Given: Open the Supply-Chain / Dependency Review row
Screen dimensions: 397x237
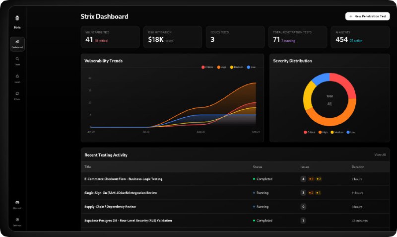Looking at the screenshot, I should coord(110,206).
